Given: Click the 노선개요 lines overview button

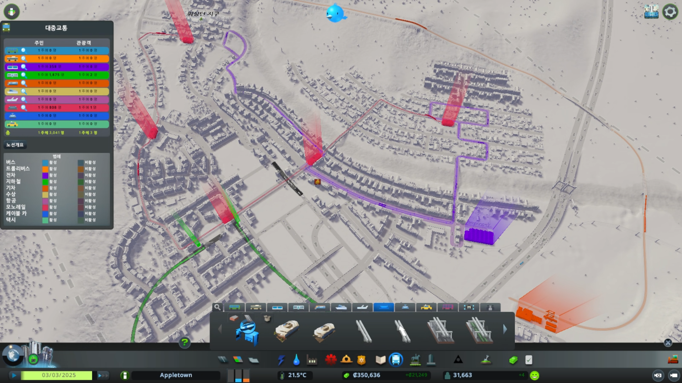Looking at the screenshot, I should [15, 145].
